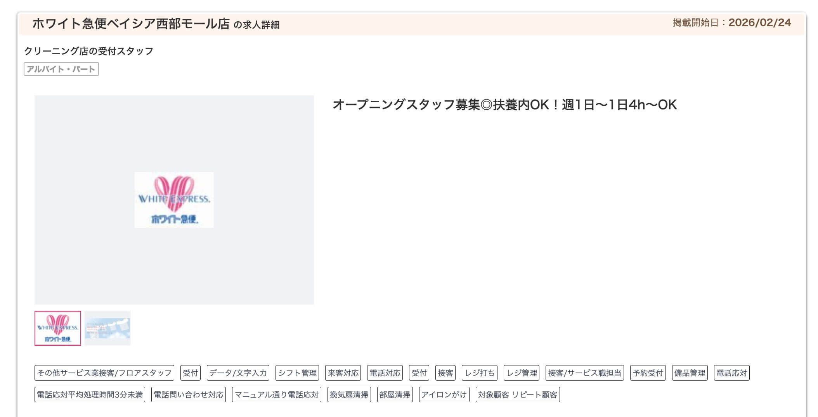This screenshot has height=417, width=818.
Task: Click the 対象顧客 リピート顧客 tag
Action: pos(518,395)
